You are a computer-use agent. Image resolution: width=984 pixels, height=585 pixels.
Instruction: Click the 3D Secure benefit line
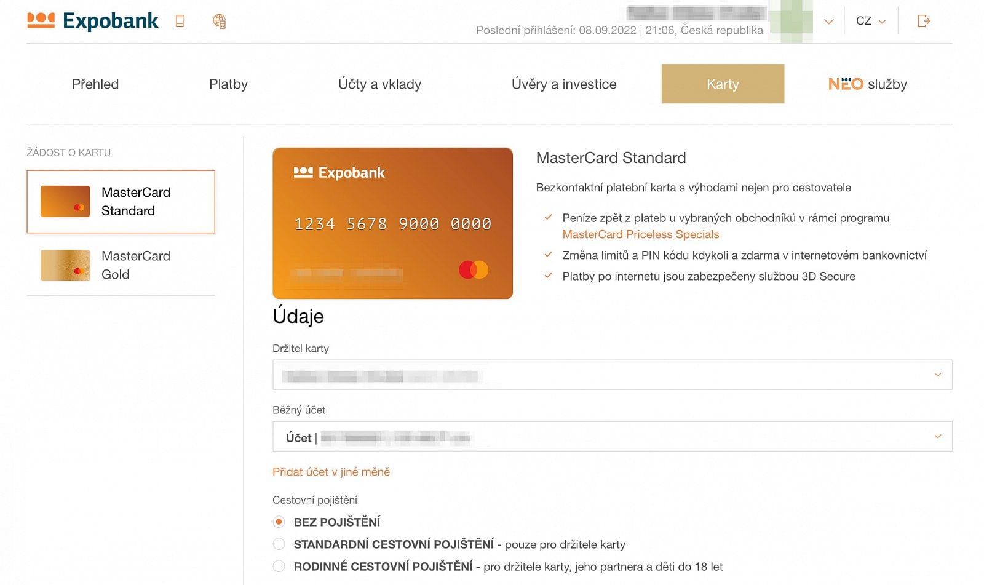(x=708, y=276)
